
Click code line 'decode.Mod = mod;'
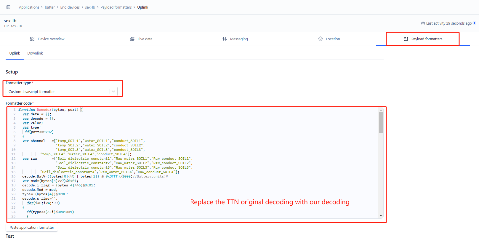point(40,190)
